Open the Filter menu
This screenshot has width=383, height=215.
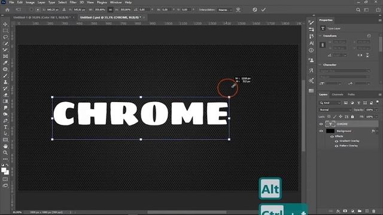(73, 2)
